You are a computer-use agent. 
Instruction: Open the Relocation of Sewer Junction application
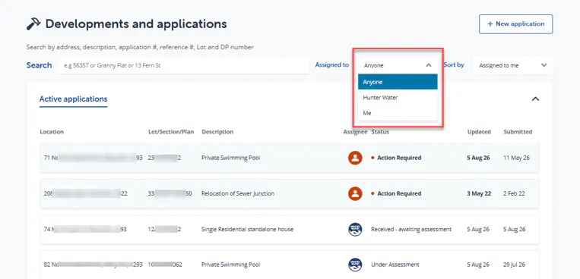(x=290, y=194)
